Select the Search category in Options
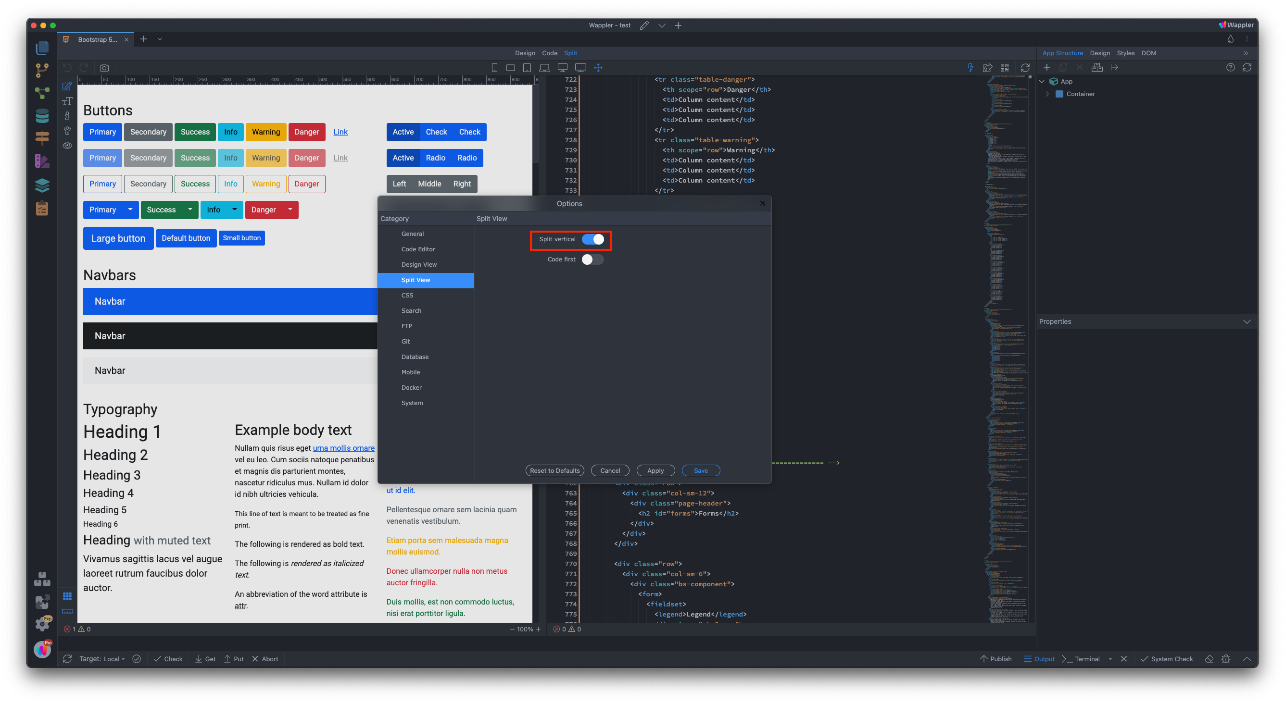Image resolution: width=1285 pixels, height=703 pixels. click(412, 310)
